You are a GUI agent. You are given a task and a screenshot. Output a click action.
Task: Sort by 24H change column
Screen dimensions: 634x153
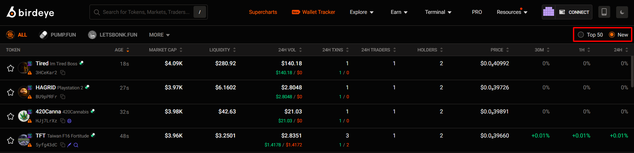[x=621, y=50]
